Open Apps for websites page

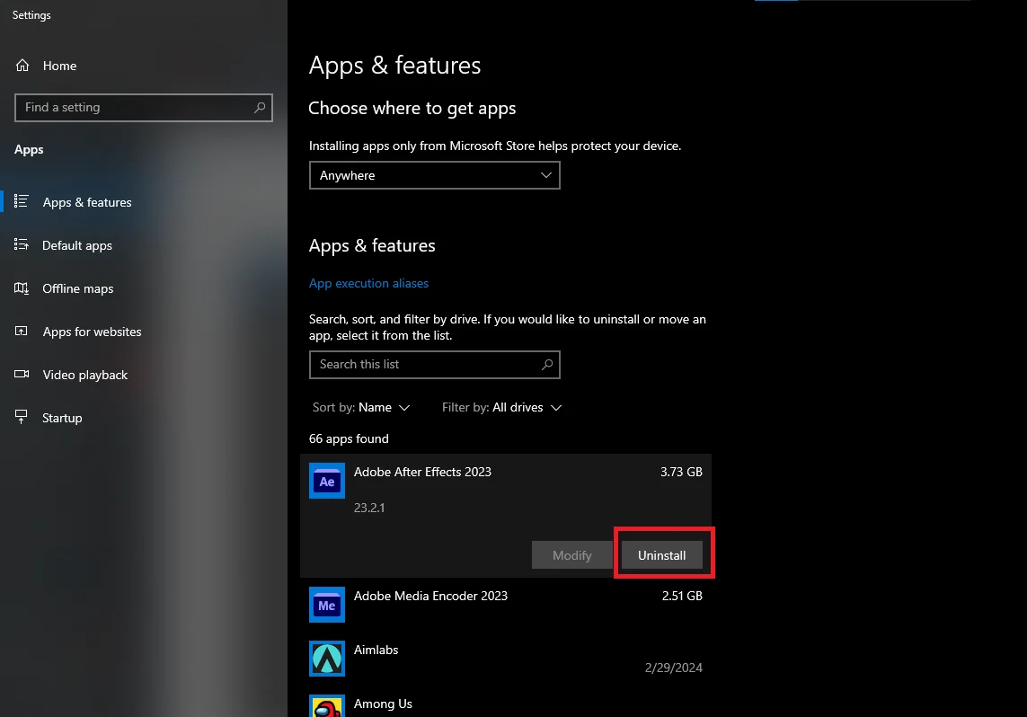pos(92,332)
